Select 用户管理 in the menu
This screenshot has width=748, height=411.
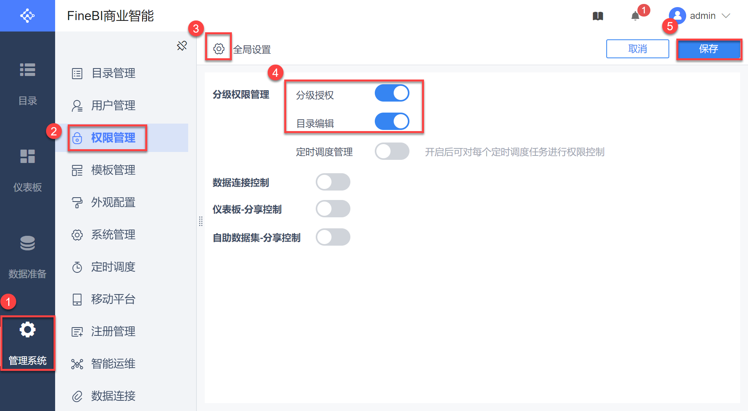pyautogui.click(x=113, y=106)
